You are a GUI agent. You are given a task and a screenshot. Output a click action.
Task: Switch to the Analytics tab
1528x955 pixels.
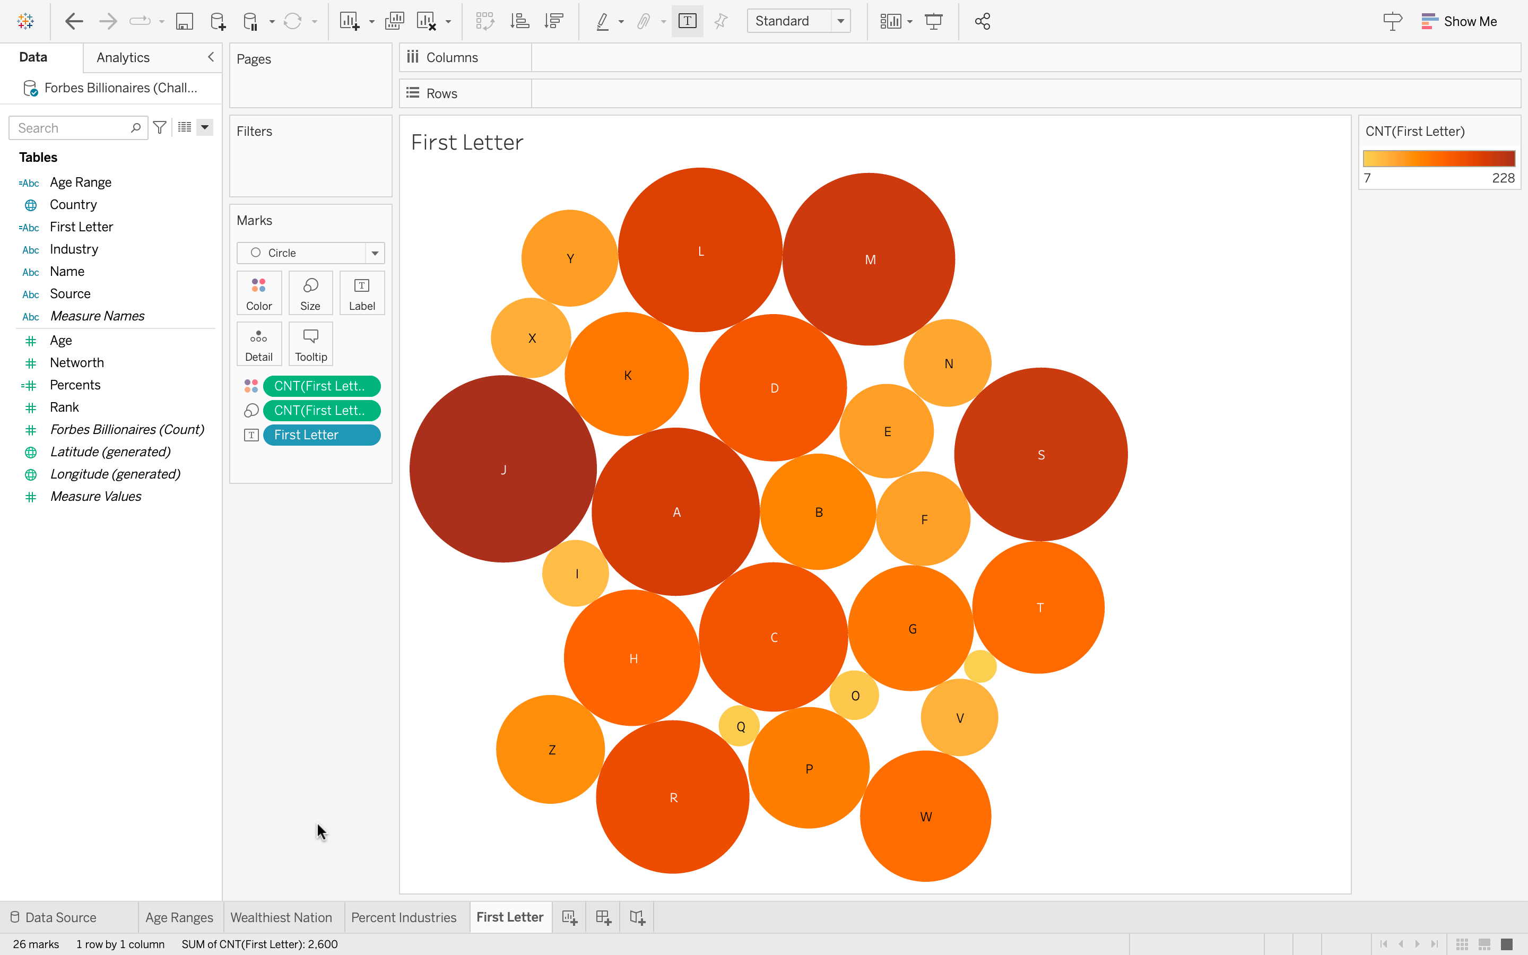pos(123,57)
